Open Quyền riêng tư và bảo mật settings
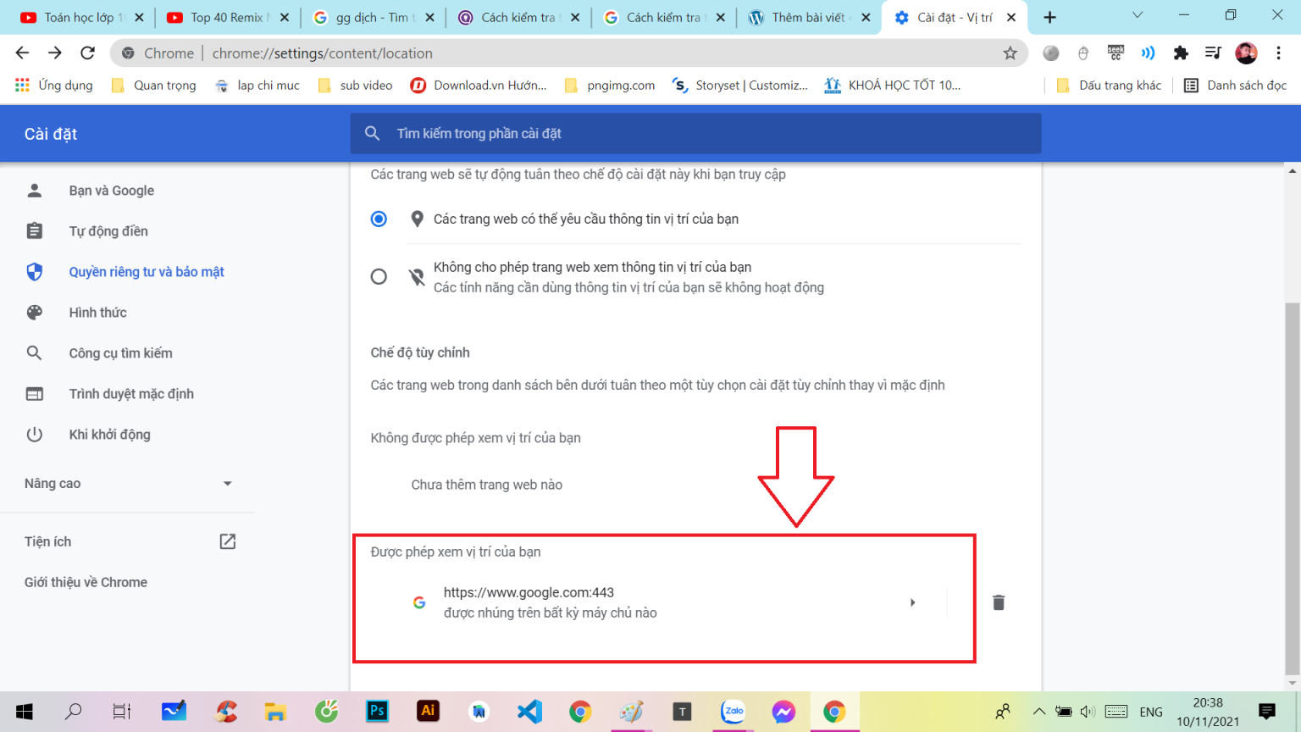The height and width of the screenshot is (732, 1301). tap(146, 272)
